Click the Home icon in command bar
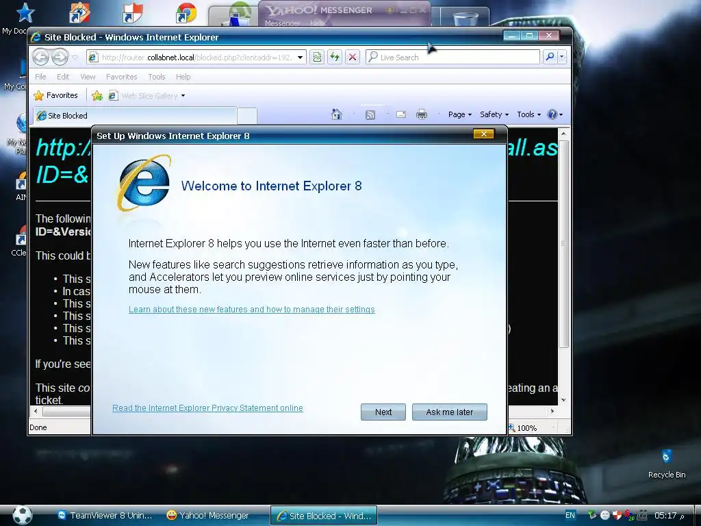Image resolution: width=701 pixels, height=526 pixels. click(x=337, y=114)
